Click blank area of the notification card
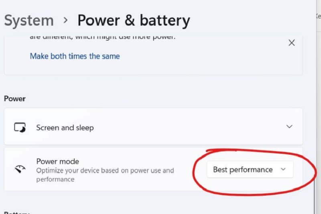 coord(205,59)
